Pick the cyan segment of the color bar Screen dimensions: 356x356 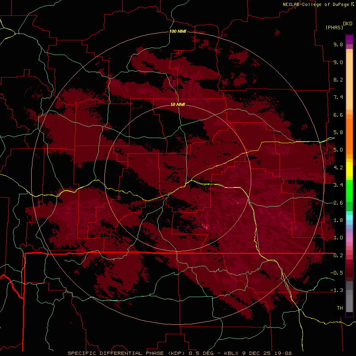tap(349, 217)
